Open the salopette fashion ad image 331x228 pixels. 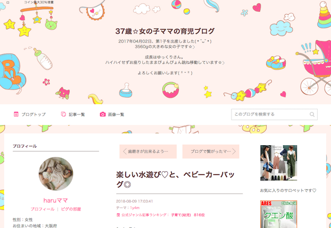[x=279, y=163]
